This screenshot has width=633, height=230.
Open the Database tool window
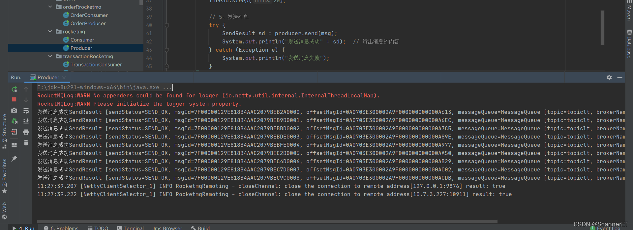point(629,44)
